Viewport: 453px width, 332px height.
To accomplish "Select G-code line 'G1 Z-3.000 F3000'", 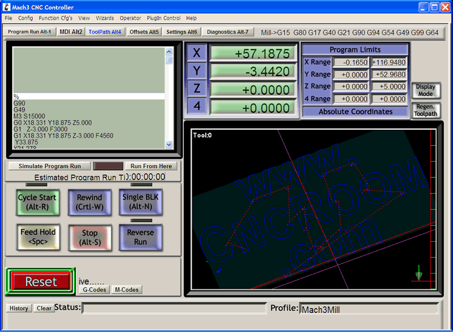I will [x=40, y=129].
